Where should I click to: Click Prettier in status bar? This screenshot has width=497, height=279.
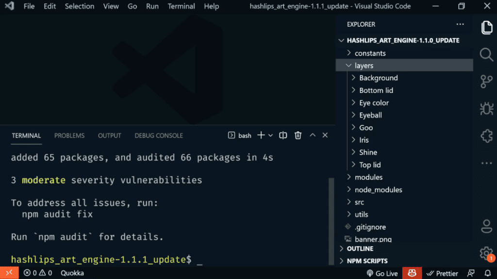point(442,273)
